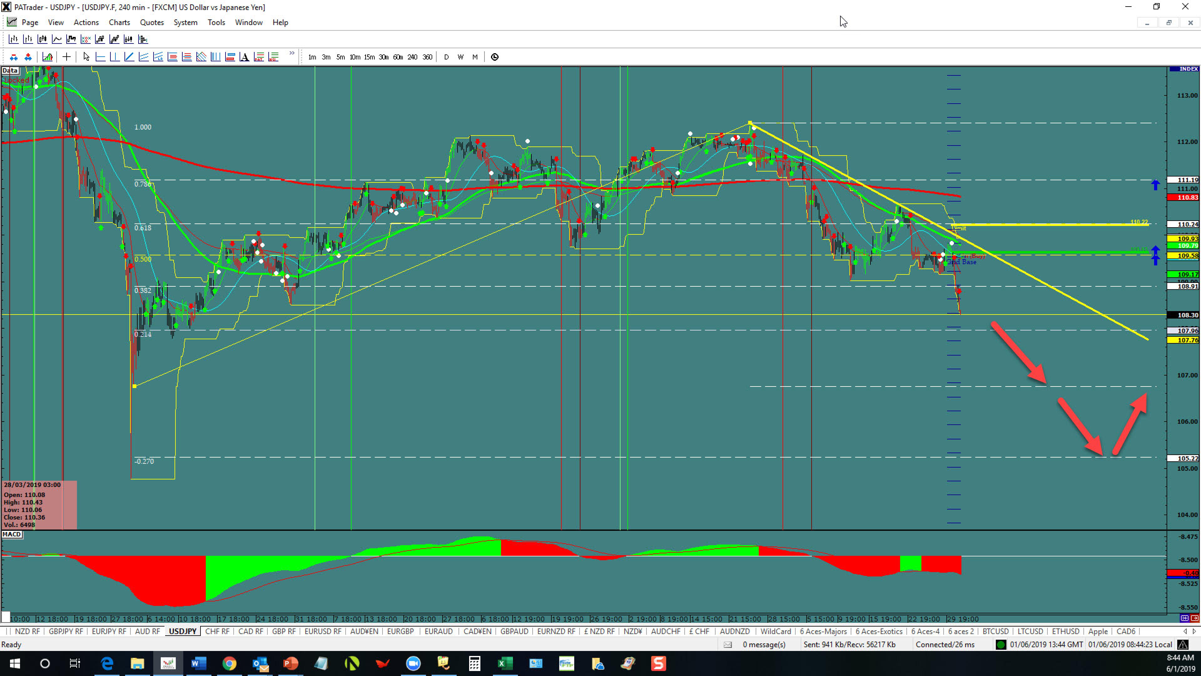Activate the crosshair cursor tool
Image resolution: width=1201 pixels, height=676 pixels.
pyautogui.click(x=67, y=57)
